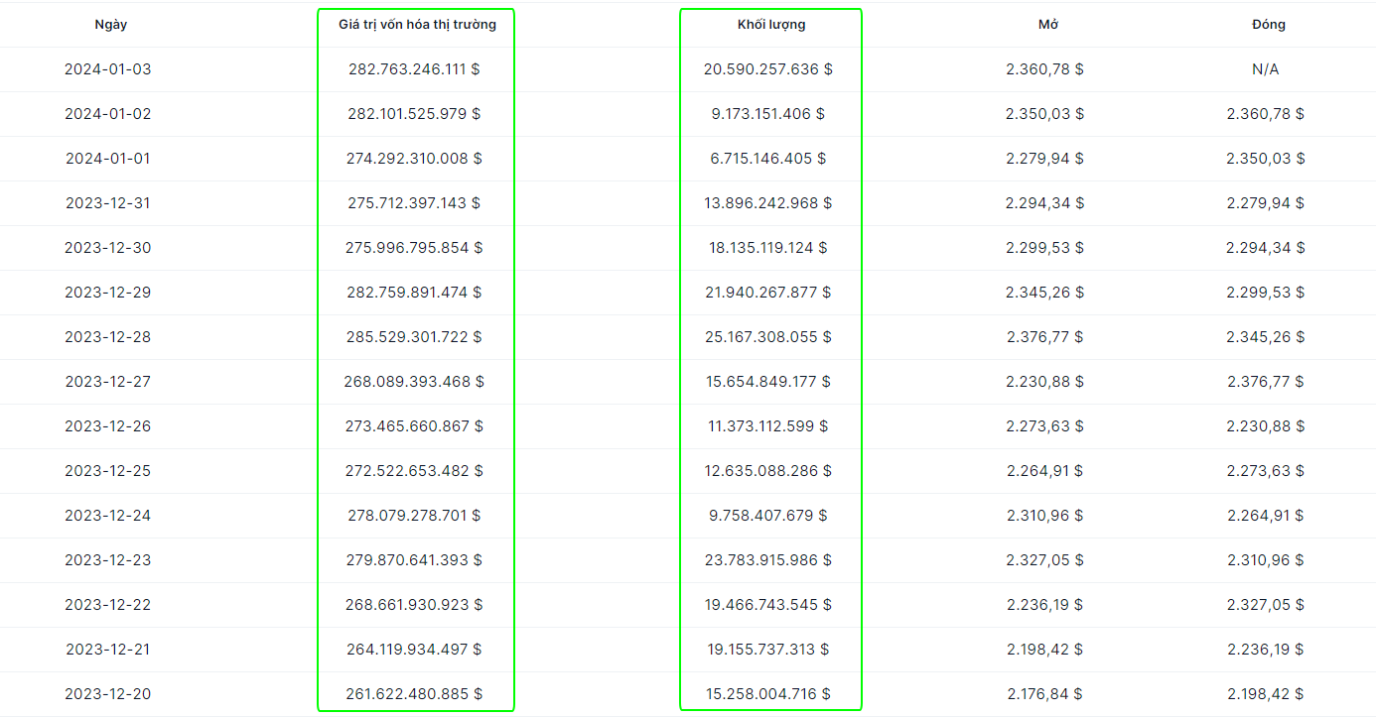This screenshot has height=717, width=1377.
Task: Click volume 13.896.242.968 $
Action: [x=768, y=203]
